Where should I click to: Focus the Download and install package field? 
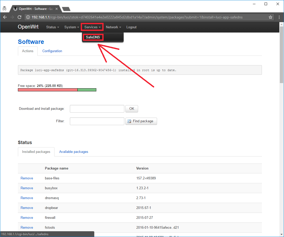[97, 109]
